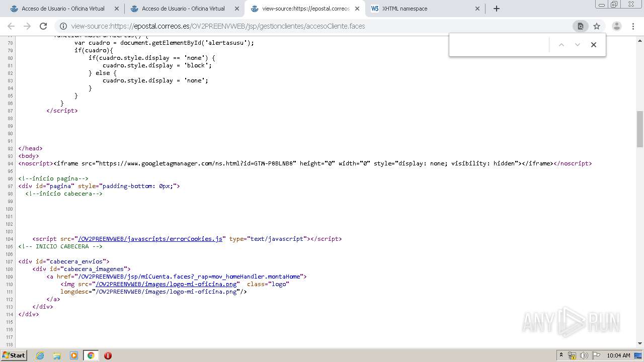Jump to next find result
Image resolution: width=644 pixels, height=362 pixels.
[578, 45]
